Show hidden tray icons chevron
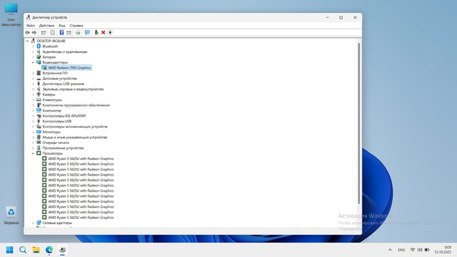This screenshot has height=257, width=457. point(390,250)
